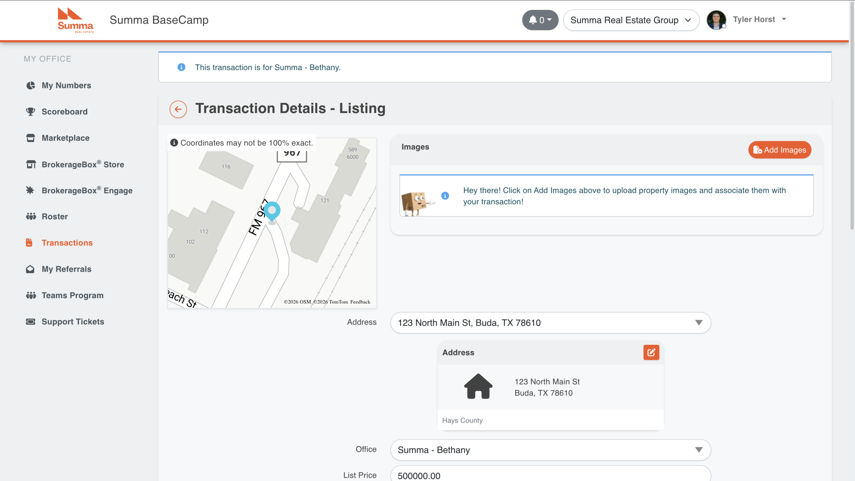The height and width of the screenshot is (481, 855).
Task: Open BrokerageBox Store
Action: pos(83,164)
